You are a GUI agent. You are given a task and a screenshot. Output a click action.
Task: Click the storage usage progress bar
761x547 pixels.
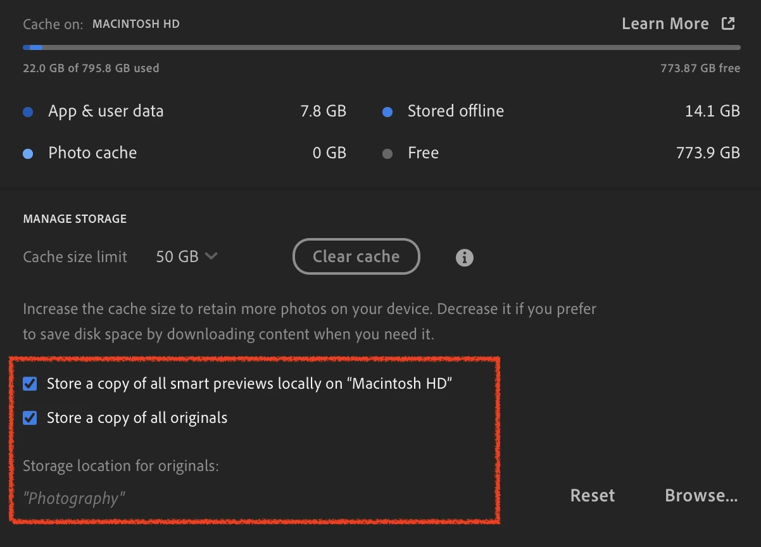point(380,47)
